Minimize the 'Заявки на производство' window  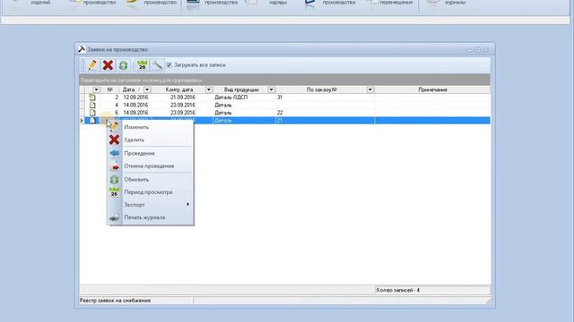(469, 50)
